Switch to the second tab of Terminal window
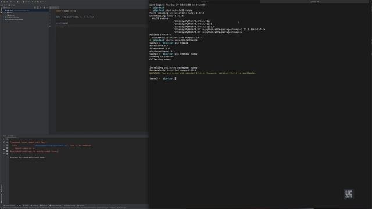The width and height of the screenshot is (372, 209). pos(314,2)
